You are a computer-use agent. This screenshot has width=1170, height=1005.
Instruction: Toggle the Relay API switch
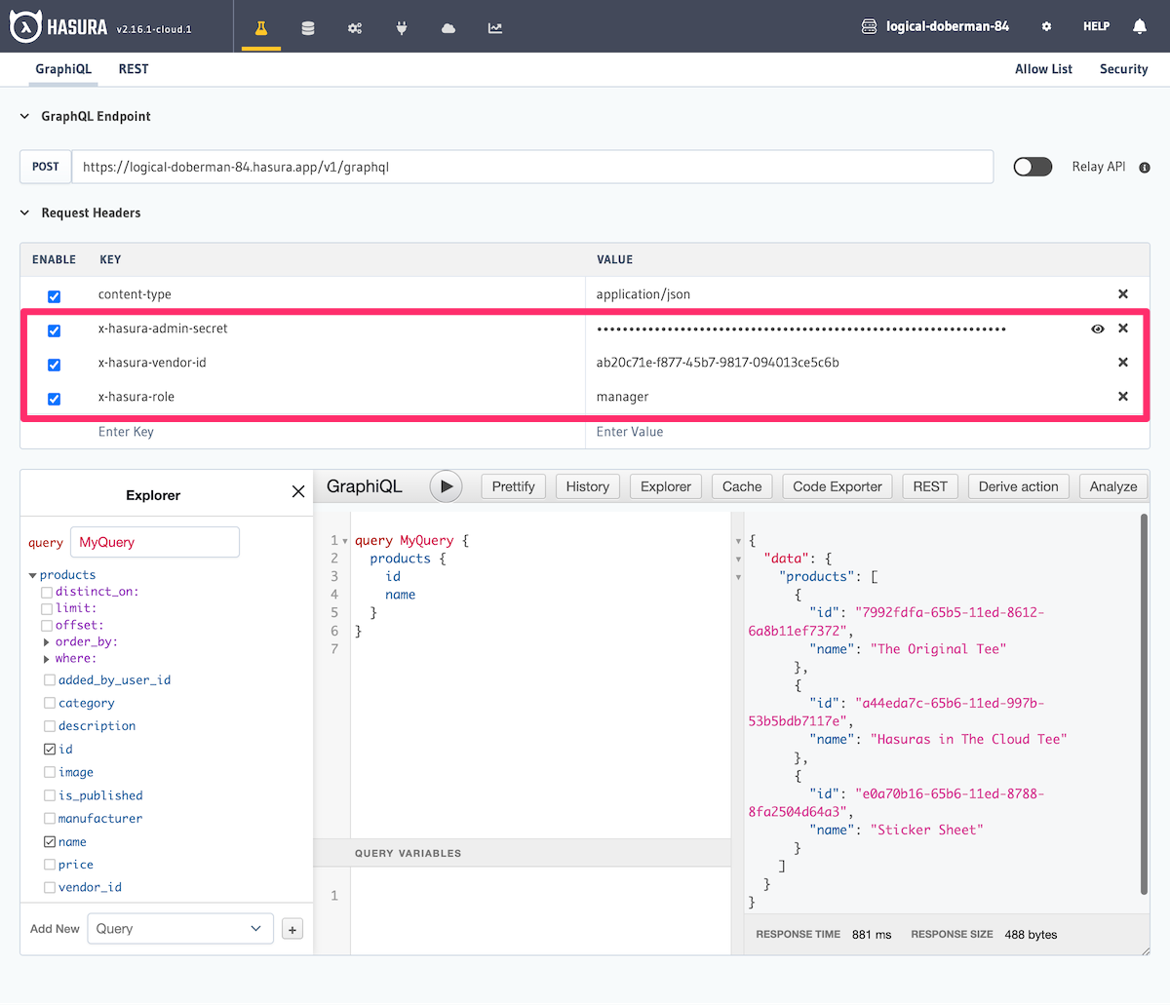(x=1033, y=167)
